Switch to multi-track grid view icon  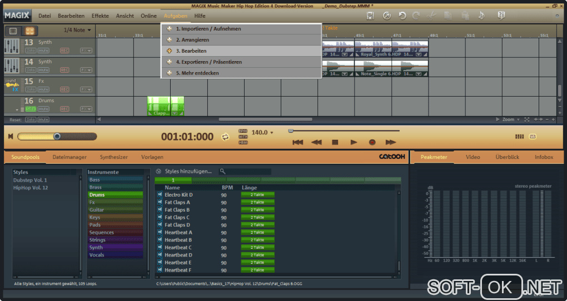click(29, 31)
